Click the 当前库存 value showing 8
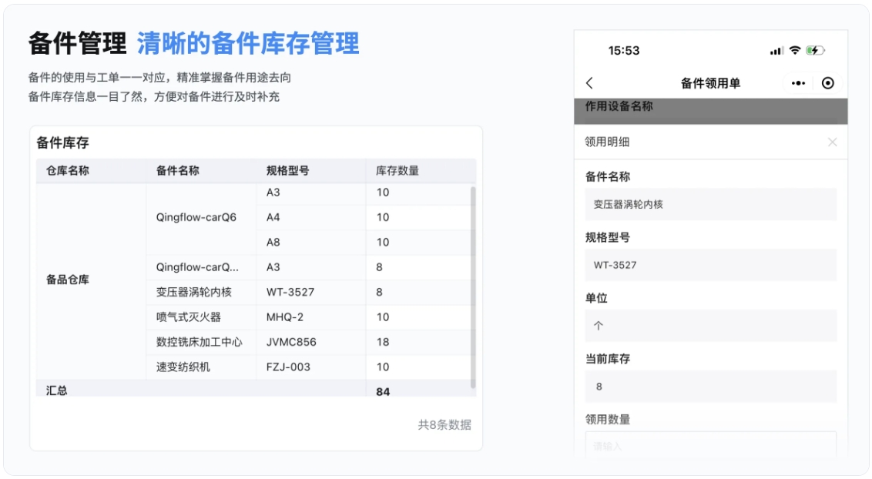Viewport: 872px width, 479px height. [x=709, y=386]
